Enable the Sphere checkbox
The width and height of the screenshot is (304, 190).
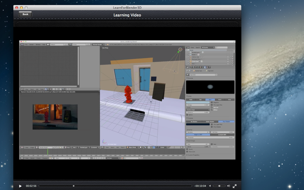pos(187,115)
